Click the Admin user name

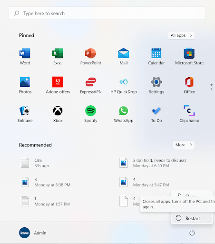pyautogui.click(x=40, y=233)
